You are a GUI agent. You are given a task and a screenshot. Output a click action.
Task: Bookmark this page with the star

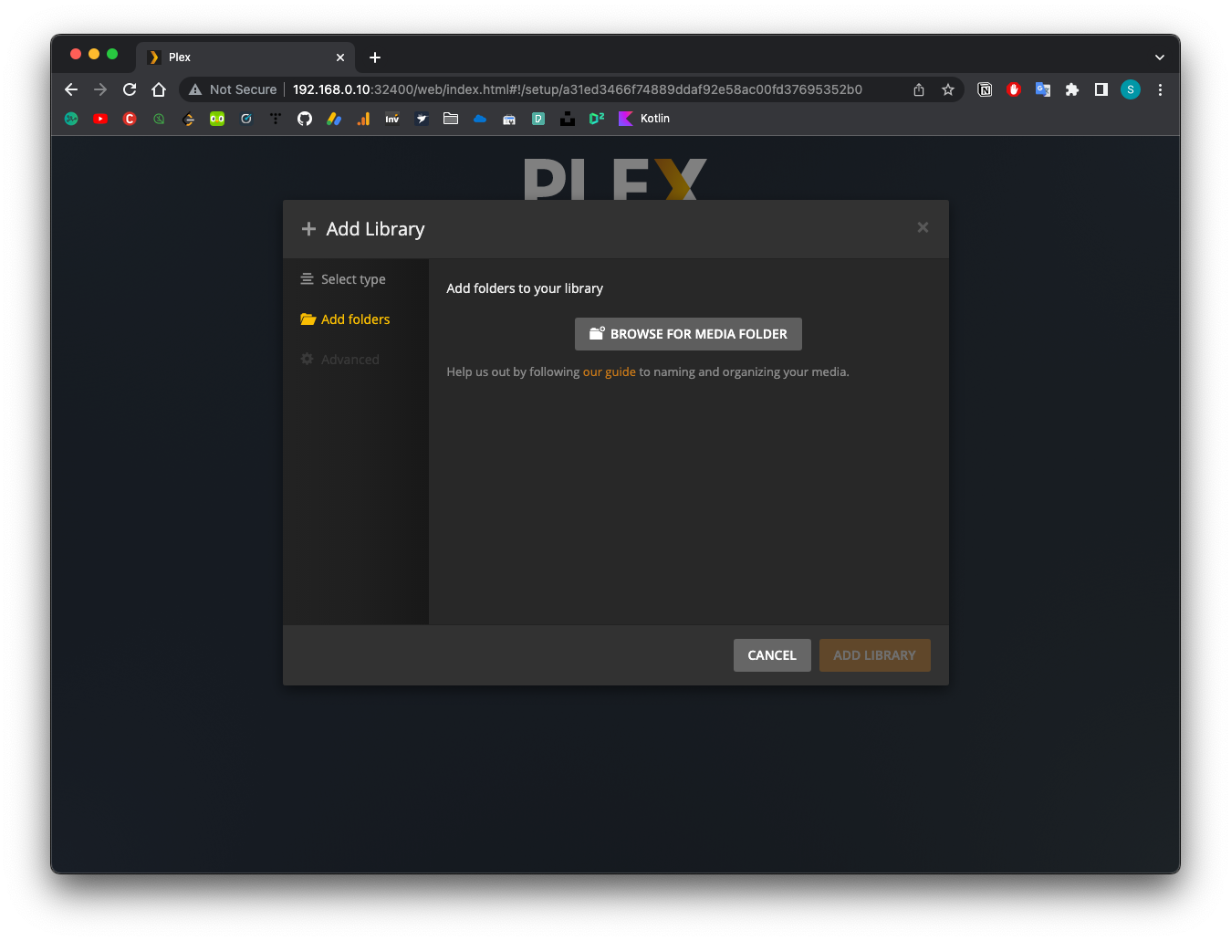click(x=948, y=89)
